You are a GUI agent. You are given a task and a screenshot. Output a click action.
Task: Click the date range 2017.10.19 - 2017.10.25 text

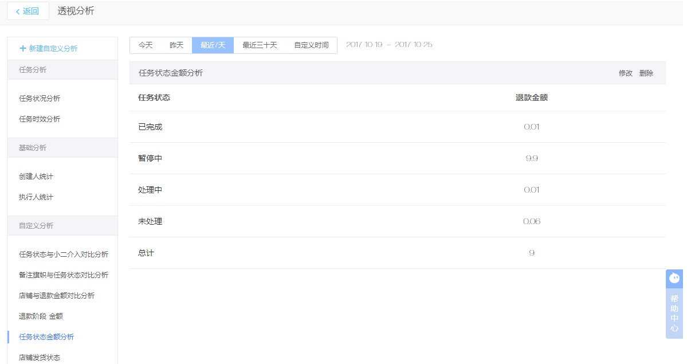(389, 45)
